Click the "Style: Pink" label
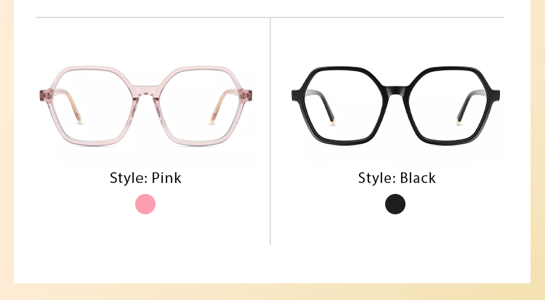The height and width of the screenshot is (300, 545). (x=145, y=178)
